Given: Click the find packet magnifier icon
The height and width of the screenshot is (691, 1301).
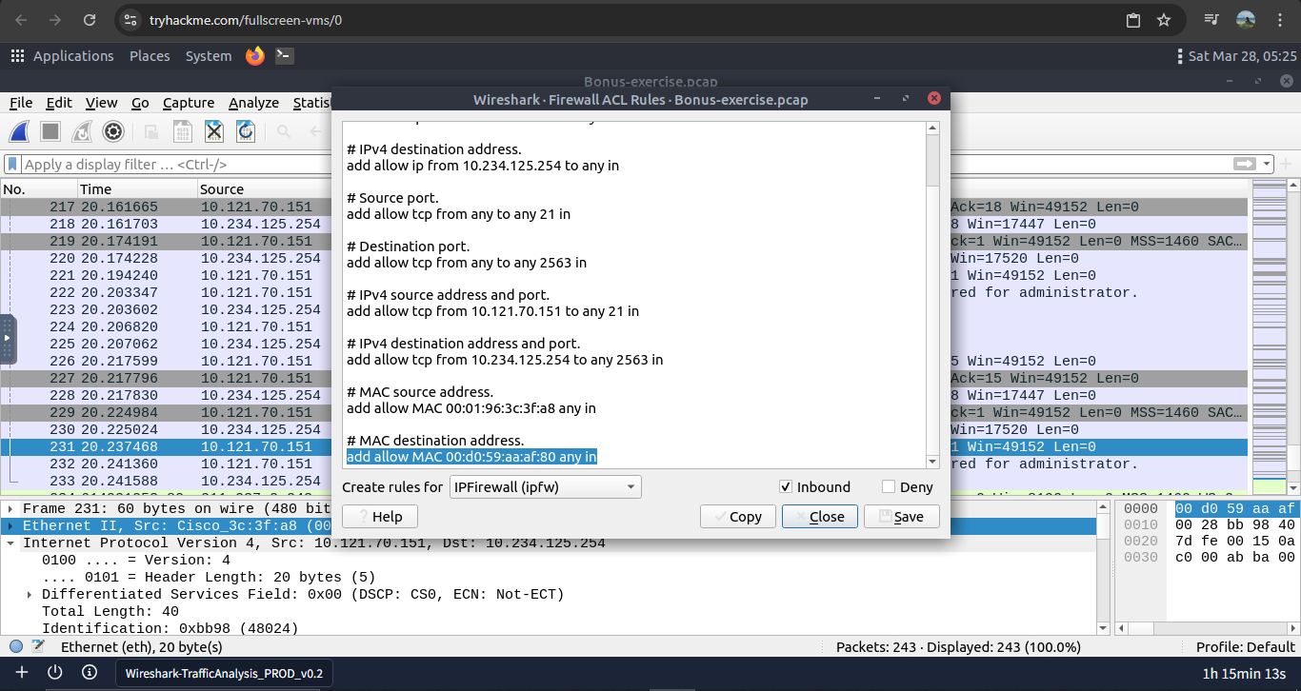Looking at the screenshot, I should tap(284, 131).
